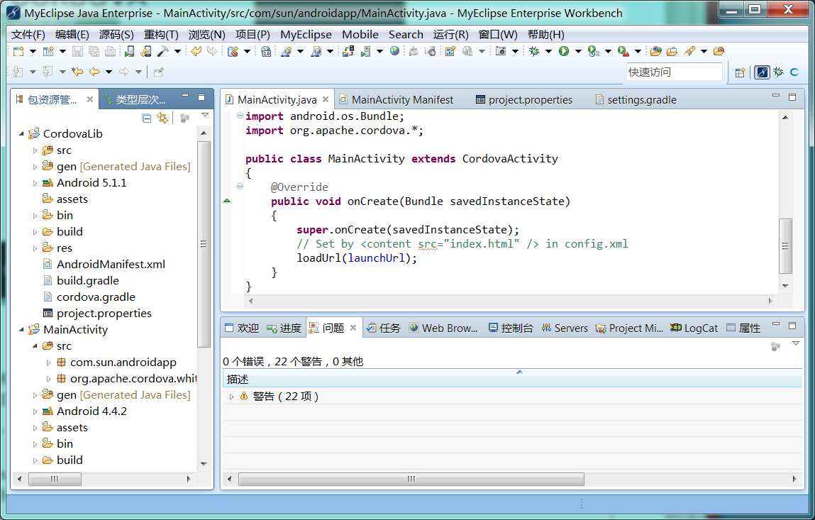Select AndroidManifest.xml in the package explorer
This screenshot has width=815, height=520.
pos(111,264)
